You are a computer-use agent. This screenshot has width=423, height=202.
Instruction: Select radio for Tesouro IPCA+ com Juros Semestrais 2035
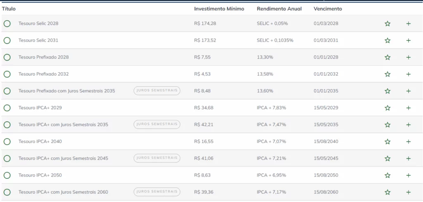coord(7,124)
